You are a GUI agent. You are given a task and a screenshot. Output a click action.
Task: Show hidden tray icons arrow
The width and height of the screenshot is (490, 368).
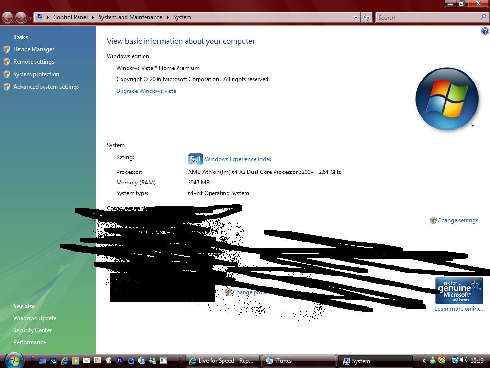click(424, 361)
